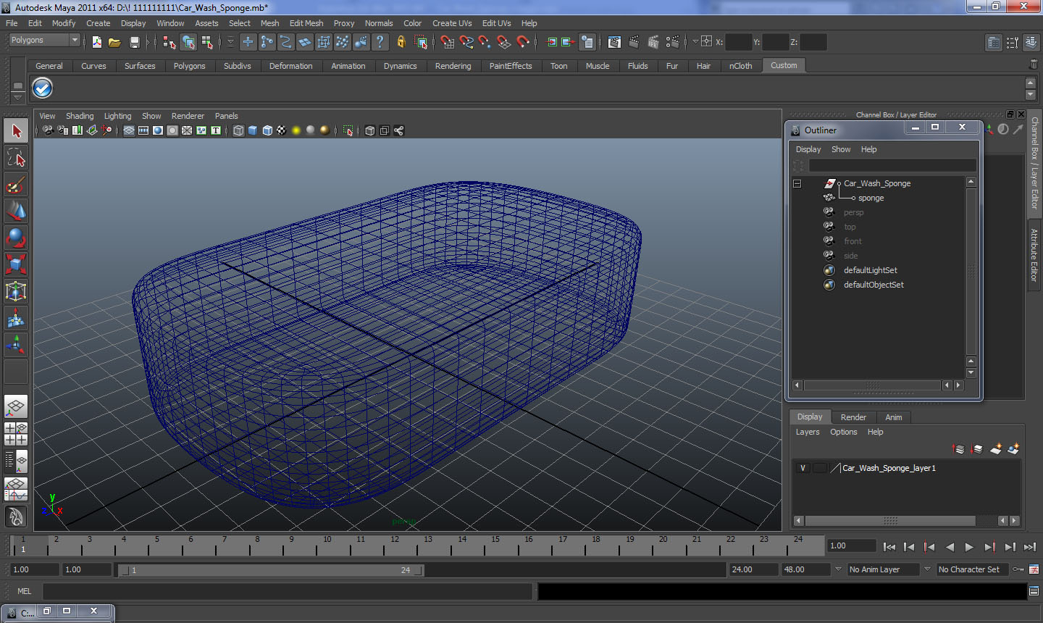Open the Edit Mesh menu
Screen dimensions: 1043x623
click(306, 23)
